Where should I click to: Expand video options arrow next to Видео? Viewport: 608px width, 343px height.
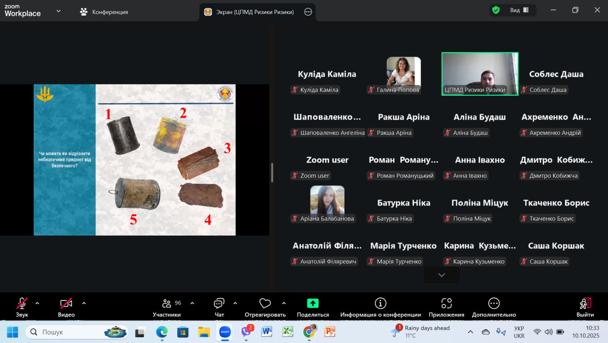pos(84,303)
